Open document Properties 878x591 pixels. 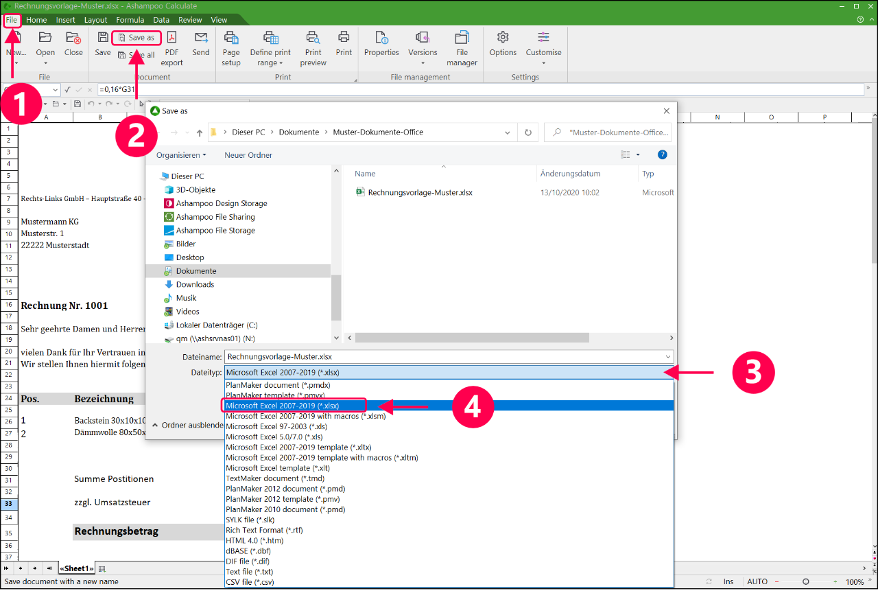381,43
